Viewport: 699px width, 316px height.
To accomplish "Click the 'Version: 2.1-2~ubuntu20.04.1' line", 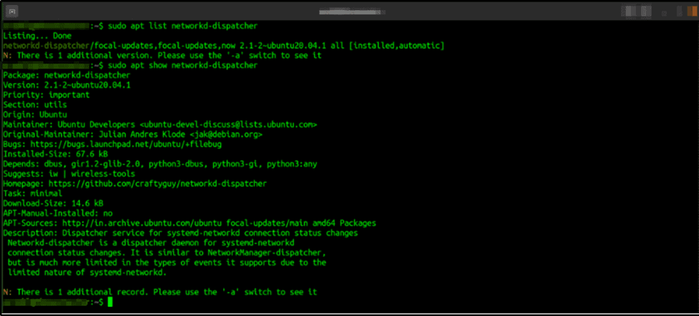I will pyautogui.click(x=67, y=85).
